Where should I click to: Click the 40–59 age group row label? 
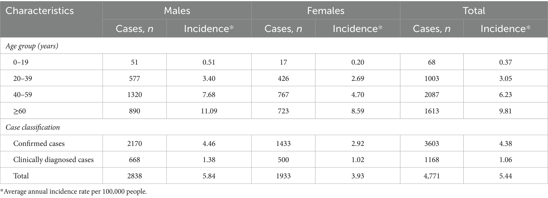click(23, 95)
